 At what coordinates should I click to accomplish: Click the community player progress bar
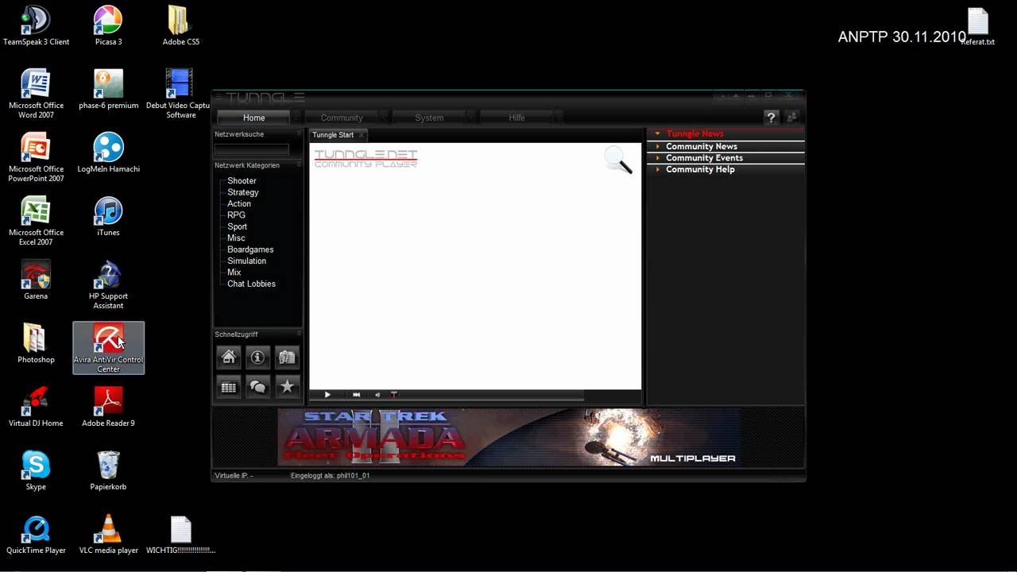493,395
